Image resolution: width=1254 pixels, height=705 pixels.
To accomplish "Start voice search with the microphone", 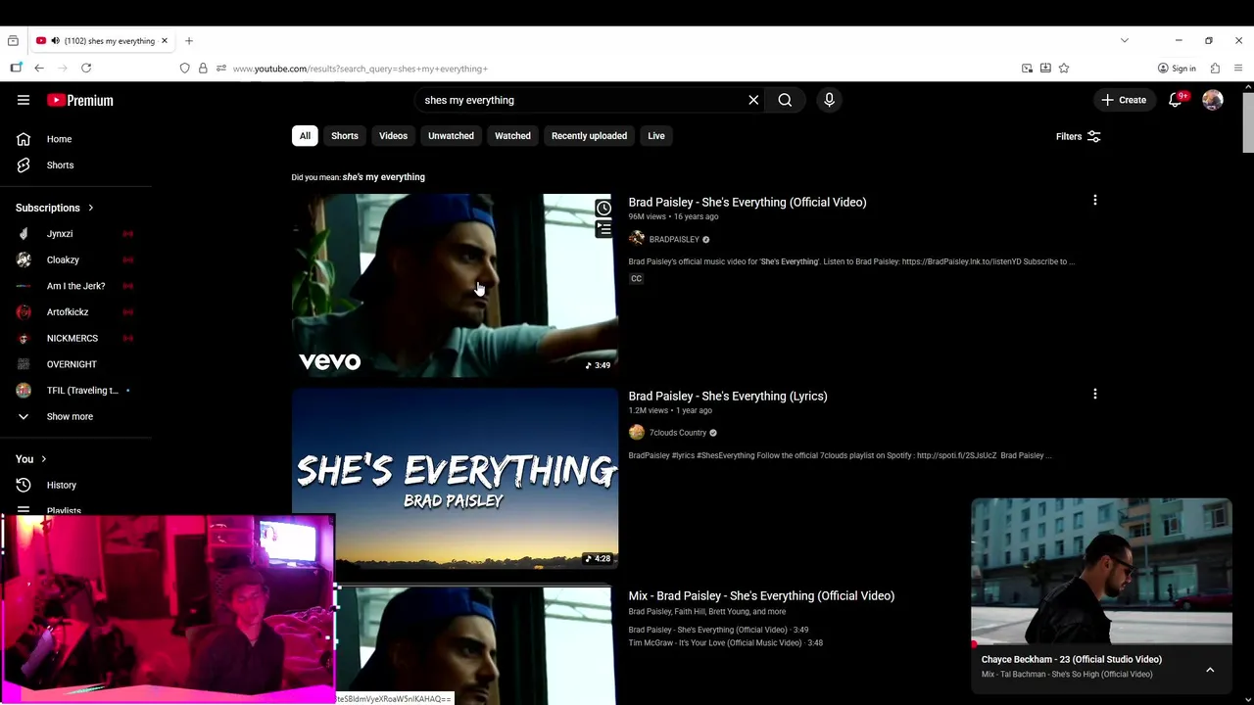I will [829, 100].
